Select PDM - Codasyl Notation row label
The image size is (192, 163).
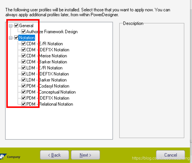coord(48,86)
